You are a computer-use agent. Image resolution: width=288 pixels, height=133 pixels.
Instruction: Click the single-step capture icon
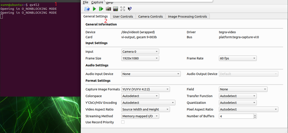point(101,9)
